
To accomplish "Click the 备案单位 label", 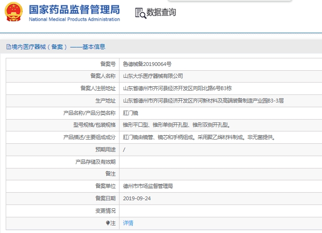I will point(106,186).
